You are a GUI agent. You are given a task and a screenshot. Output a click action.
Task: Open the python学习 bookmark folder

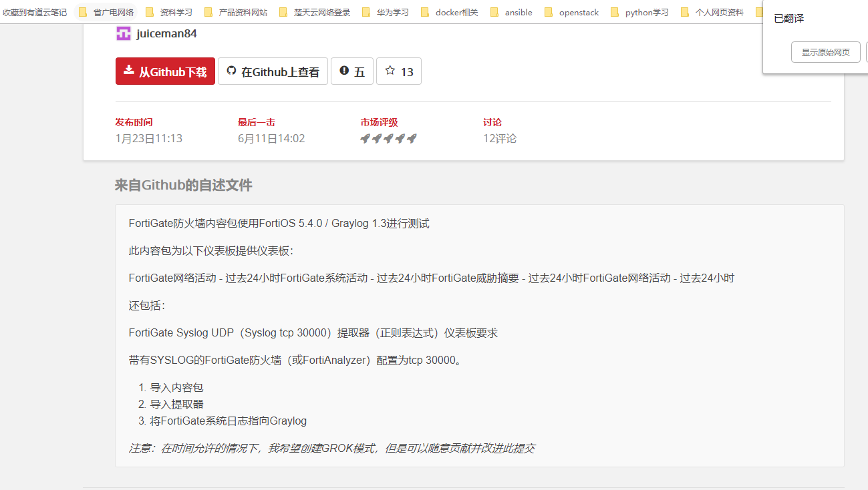640,12
